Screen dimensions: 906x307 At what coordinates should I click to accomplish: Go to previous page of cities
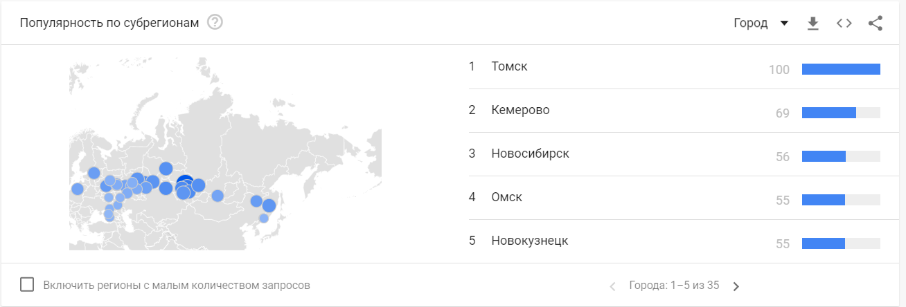pos(612,286)
